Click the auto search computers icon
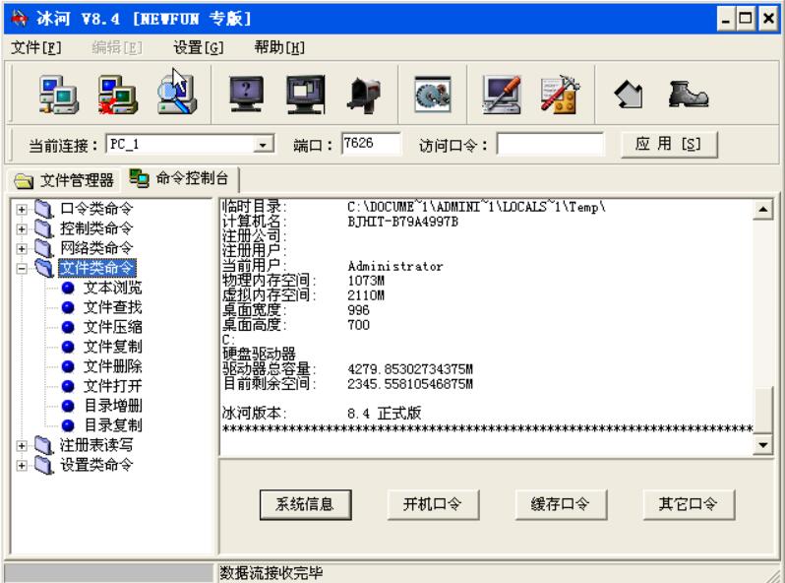Image resolution: width=785 pixels, height=583 pixels. pos(177,94)
